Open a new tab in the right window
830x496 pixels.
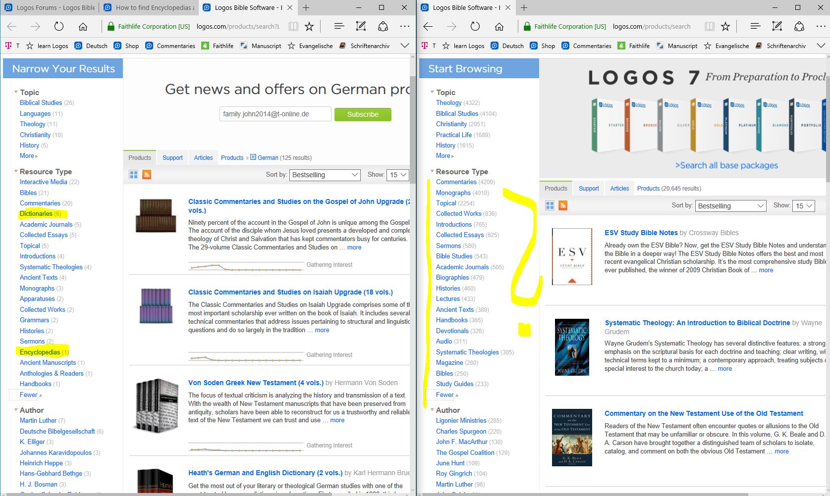(524, 7)
